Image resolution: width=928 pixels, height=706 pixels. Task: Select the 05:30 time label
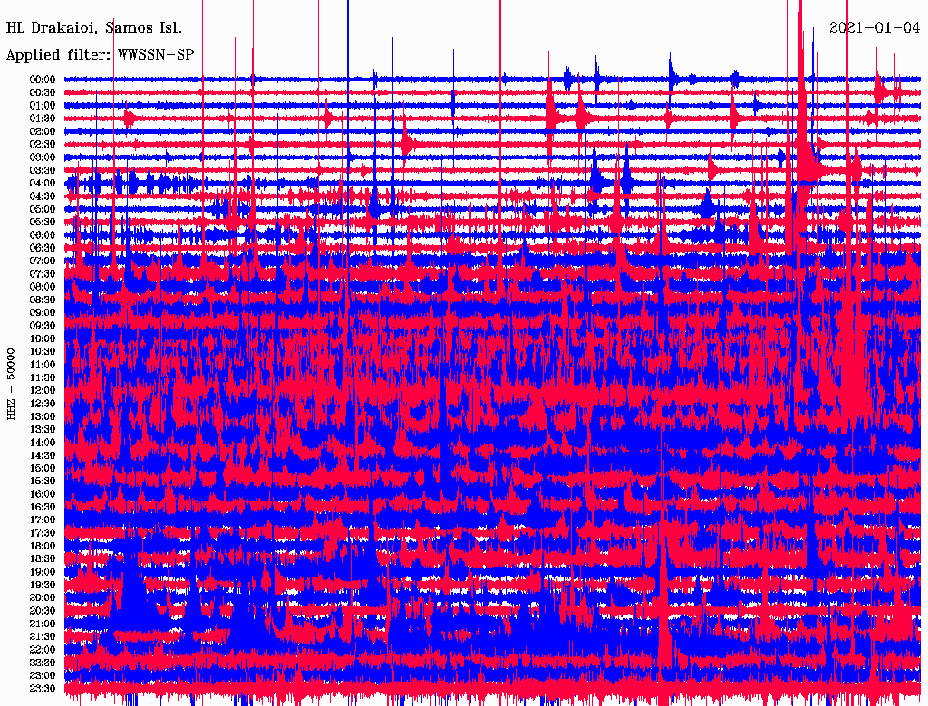pyautogui.click(x=42, y=222)
